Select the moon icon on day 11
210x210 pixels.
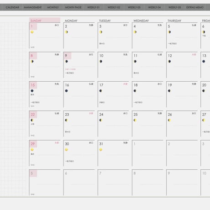pos(135,61)
